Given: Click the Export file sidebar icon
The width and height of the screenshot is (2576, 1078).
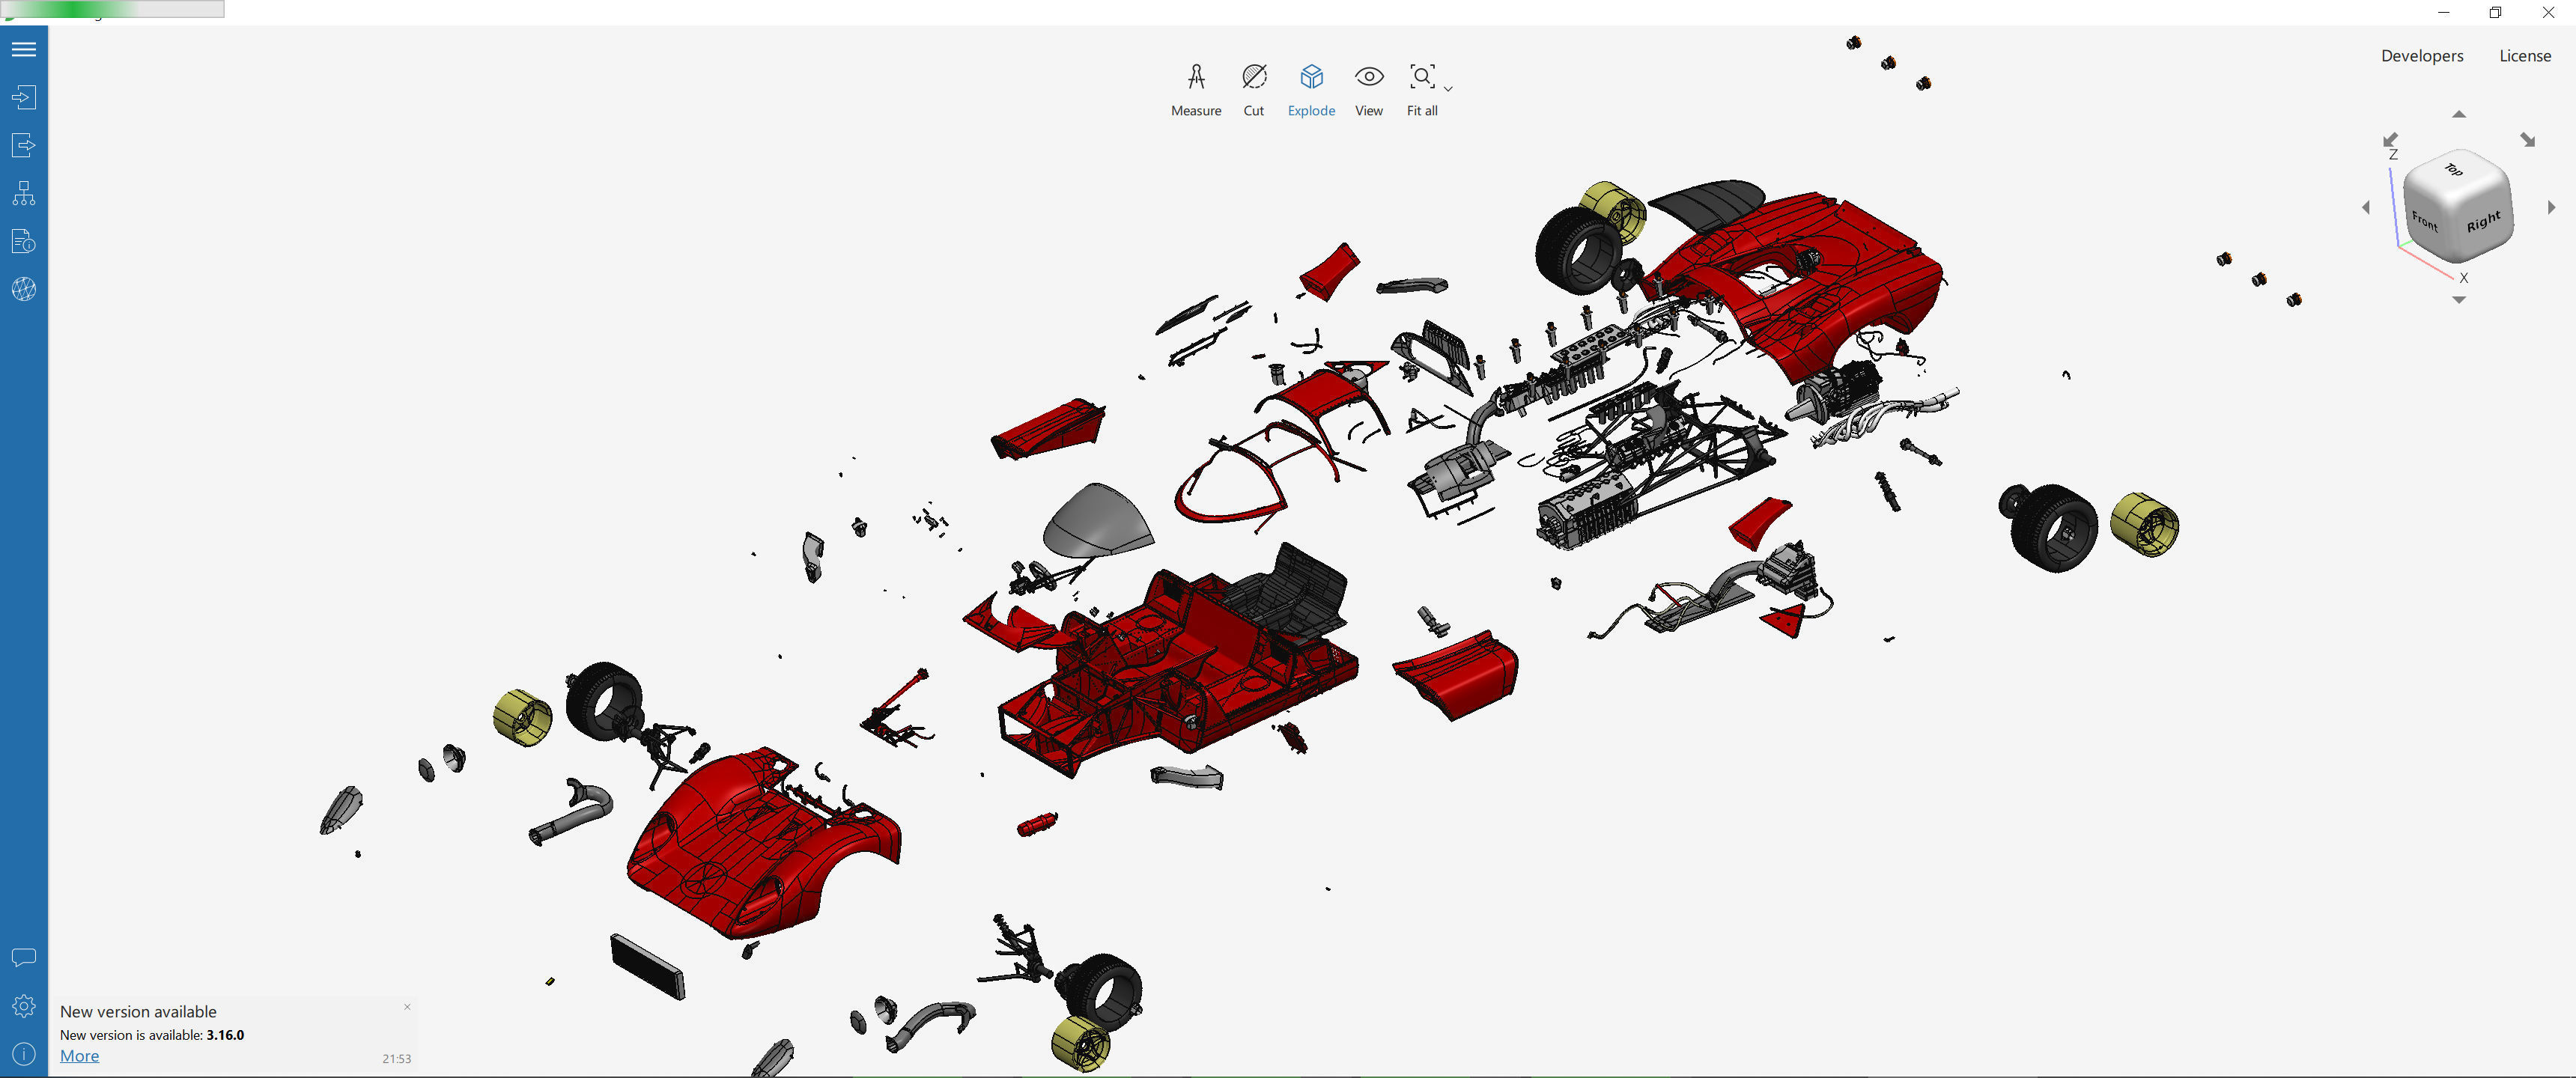Looking at the screenshot, I should 24,145.
